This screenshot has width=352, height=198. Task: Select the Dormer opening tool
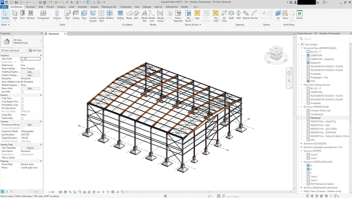[254, 15]
